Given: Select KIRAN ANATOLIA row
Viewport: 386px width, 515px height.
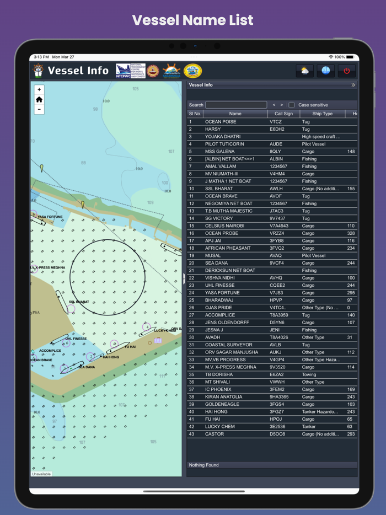Looking at the screenshot, I should [272, 397].
